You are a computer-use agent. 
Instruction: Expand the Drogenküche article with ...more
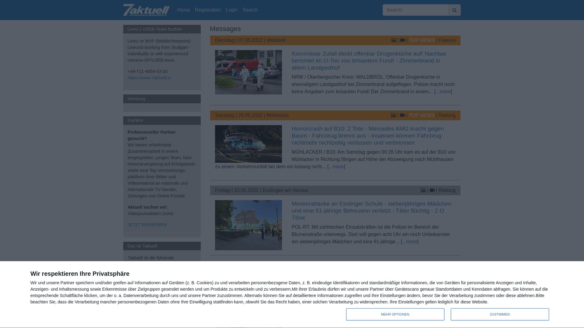(443, 91)
